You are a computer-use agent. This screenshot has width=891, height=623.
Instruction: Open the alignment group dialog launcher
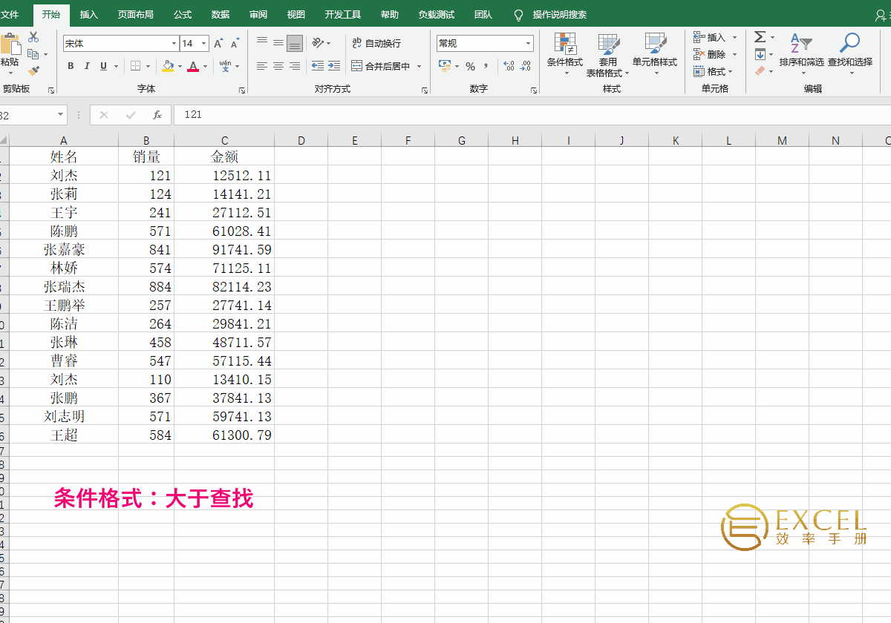click(x=425, y=90)
